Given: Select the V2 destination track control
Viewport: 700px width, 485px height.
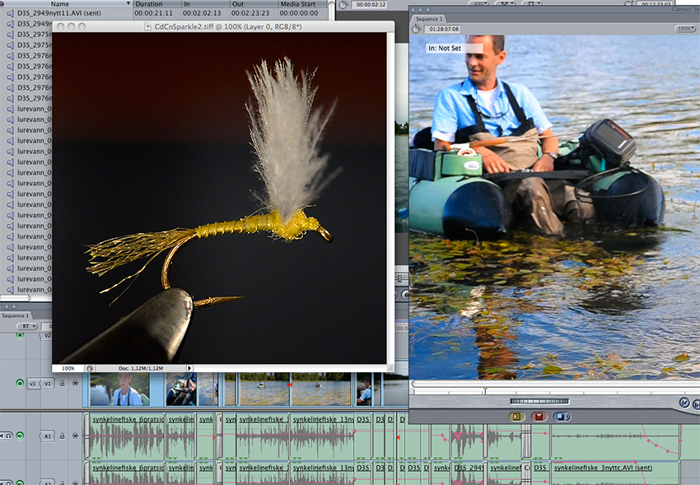Looking at the screenshot, I should (x=47, y=335).
